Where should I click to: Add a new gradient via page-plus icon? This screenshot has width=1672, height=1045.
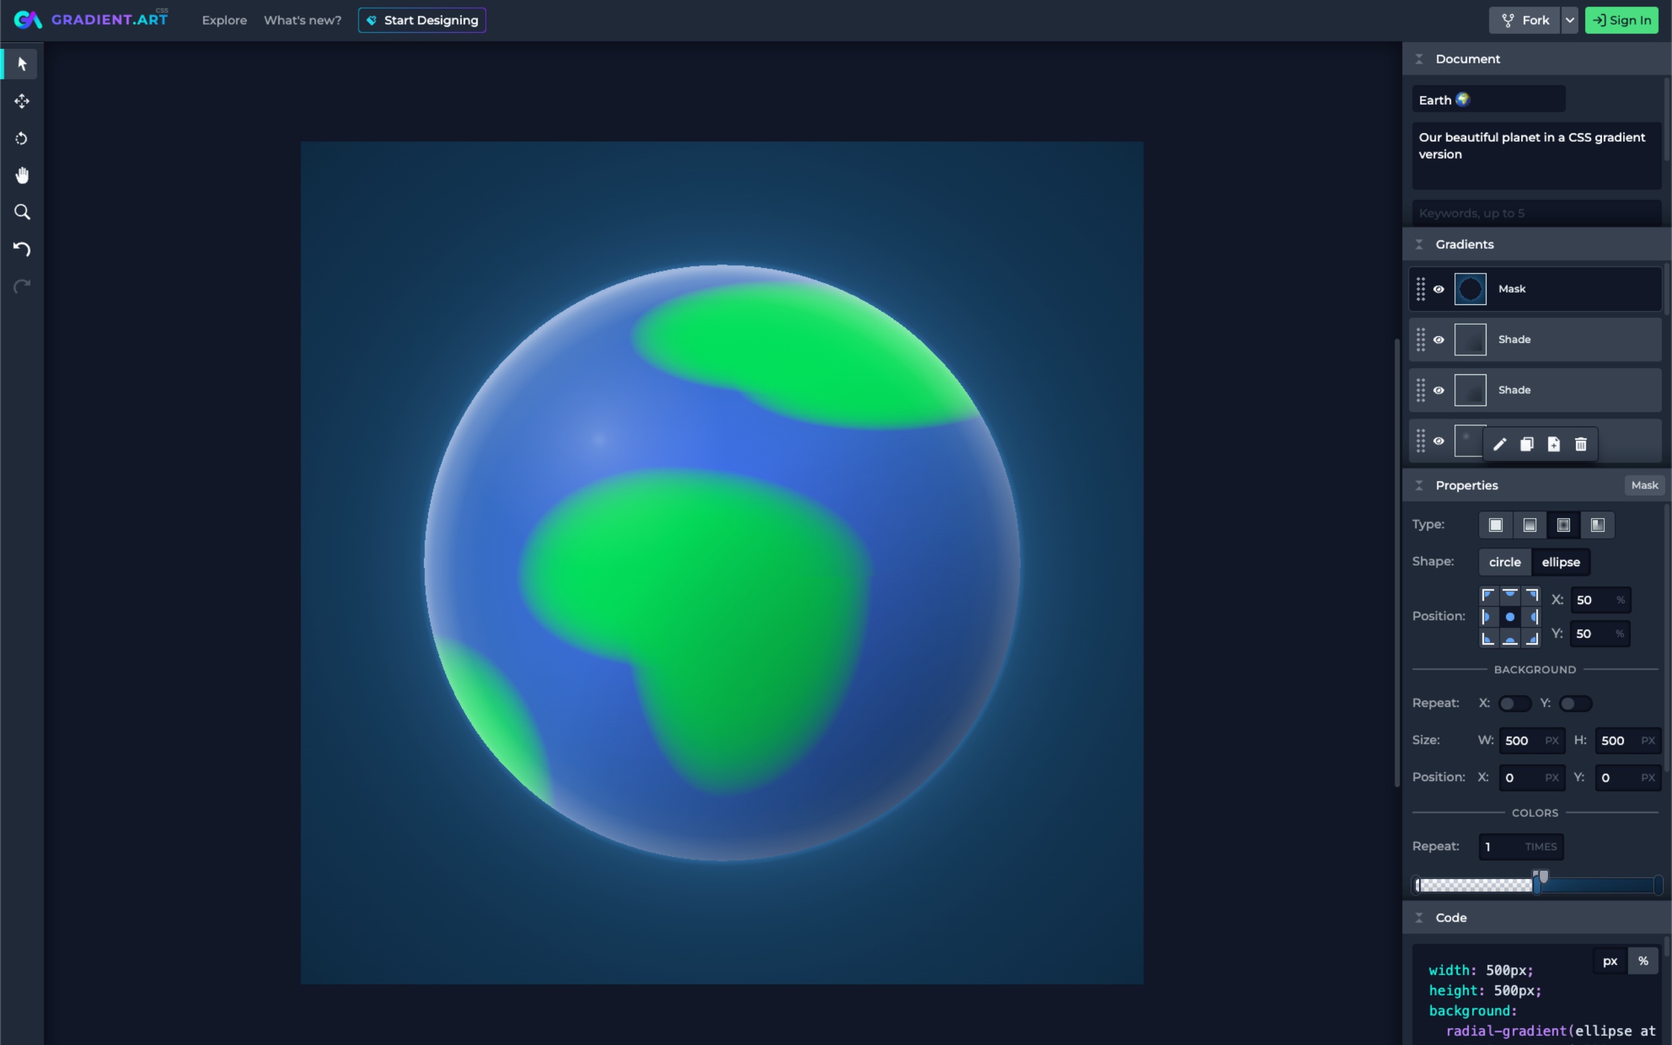pos(1554,444)
